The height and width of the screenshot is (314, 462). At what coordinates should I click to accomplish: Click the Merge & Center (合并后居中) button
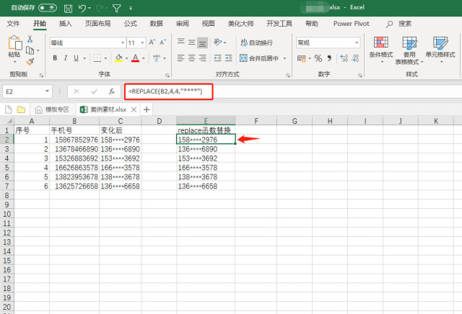click(x=259, y=58)
